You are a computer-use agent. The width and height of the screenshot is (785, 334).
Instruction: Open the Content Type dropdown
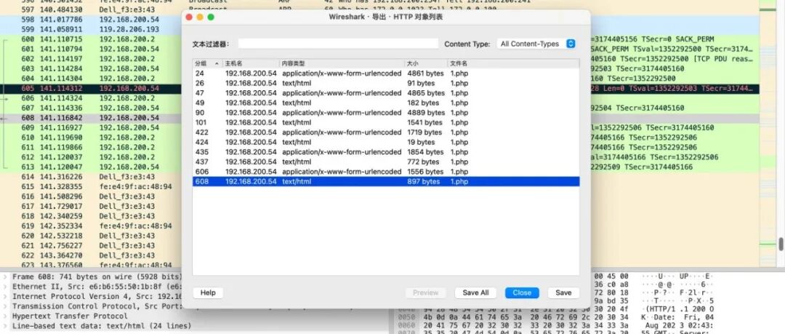pyautogui.click(x=536, y=44)
